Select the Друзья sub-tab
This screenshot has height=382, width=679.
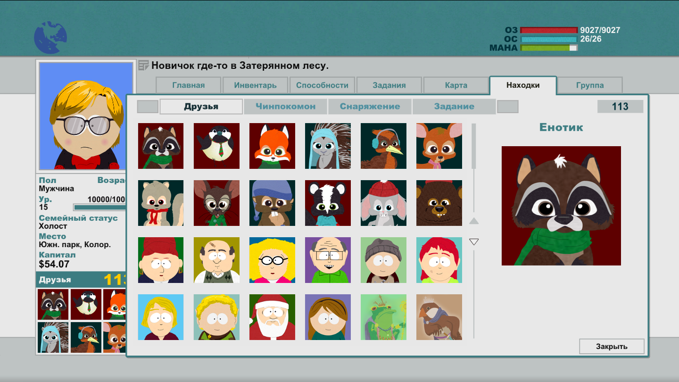(x=201, y=107)
